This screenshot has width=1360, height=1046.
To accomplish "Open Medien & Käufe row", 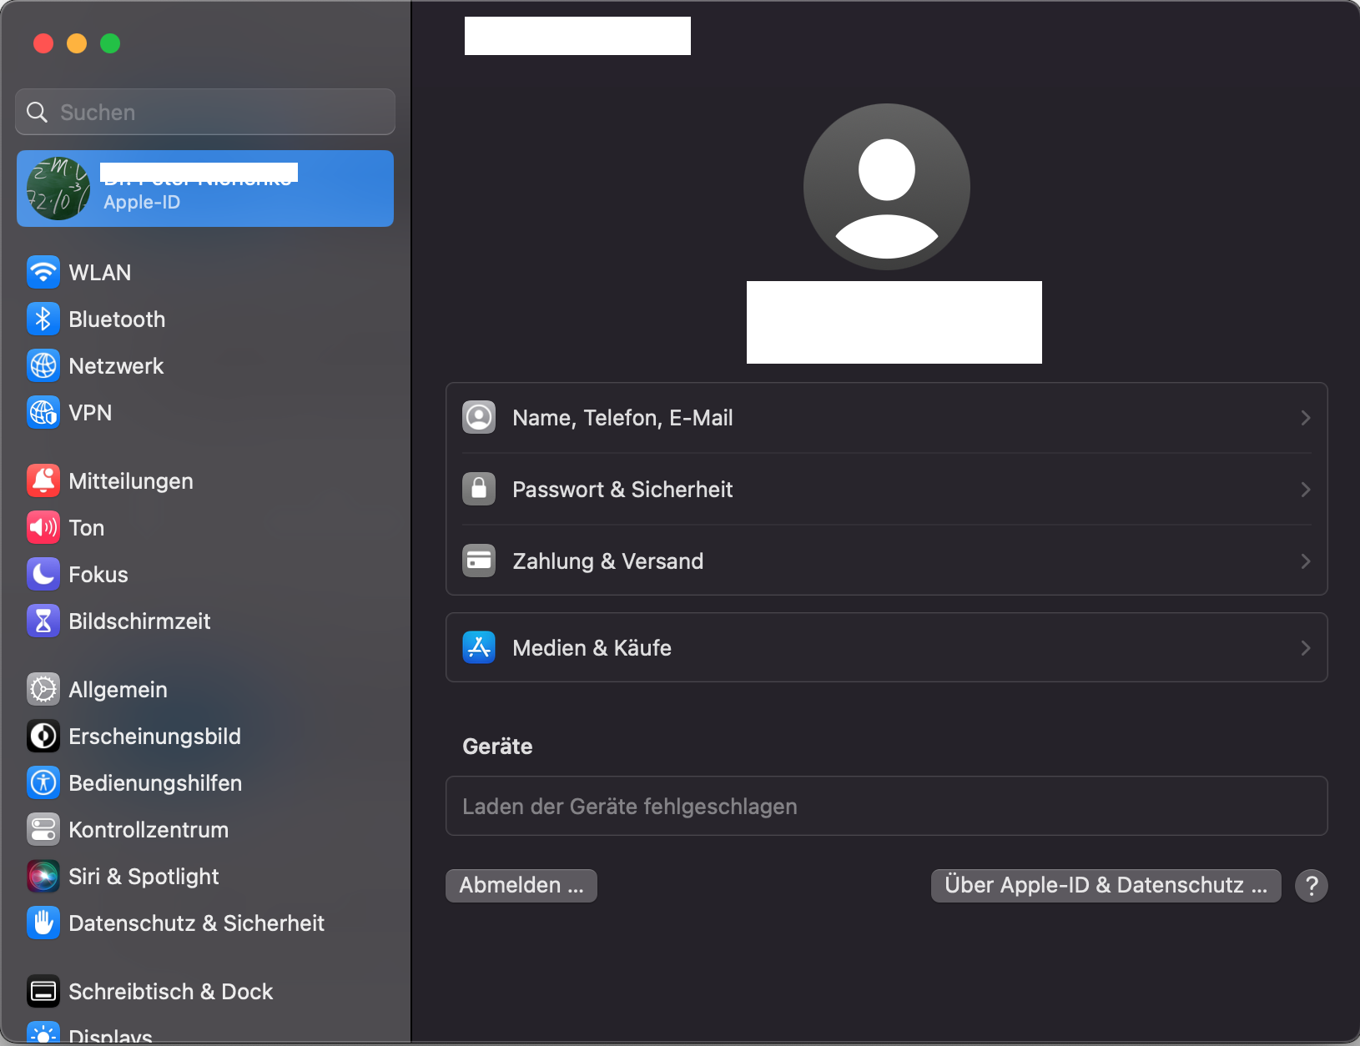I will pos(887,647).
